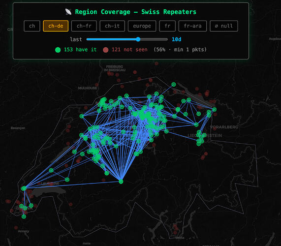Select the ch region button
This screenshot has width=281, height=246.
pos(32,26)
